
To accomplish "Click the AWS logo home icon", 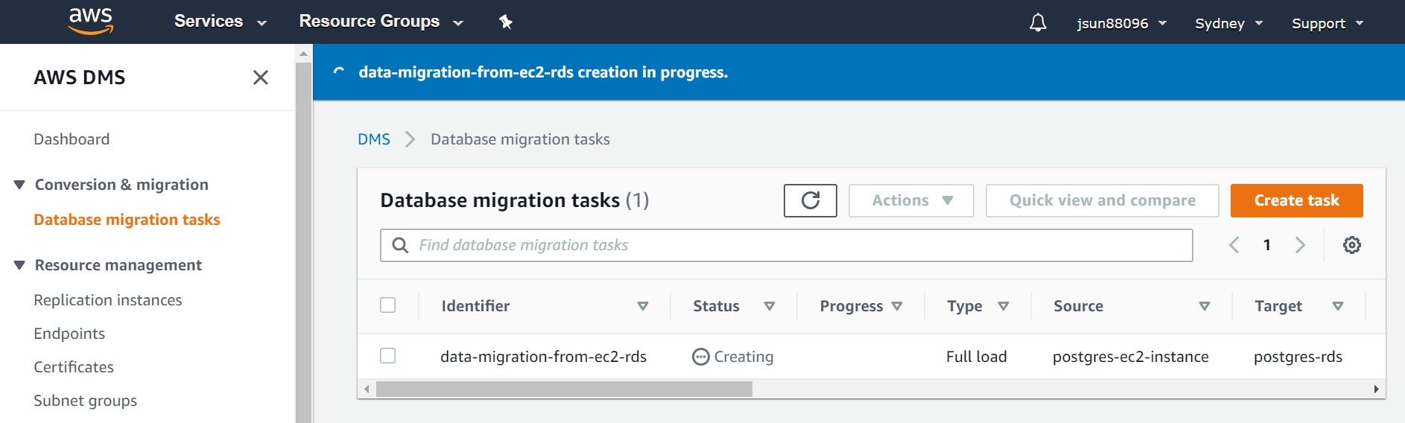I will click(90, 22).
